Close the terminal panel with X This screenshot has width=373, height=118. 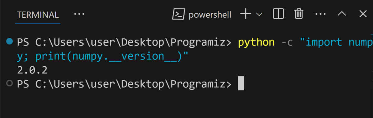363,14
